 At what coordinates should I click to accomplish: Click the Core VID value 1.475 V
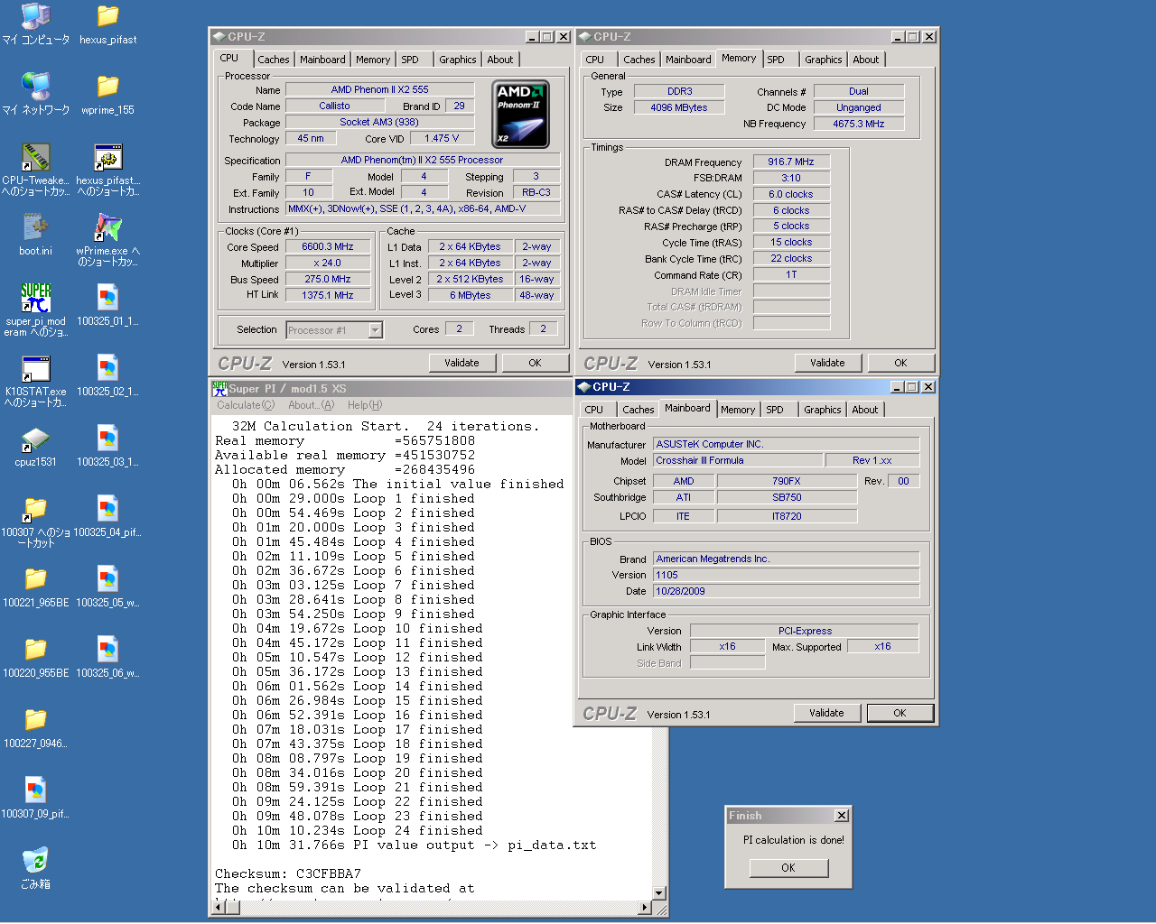pos(442,139)
